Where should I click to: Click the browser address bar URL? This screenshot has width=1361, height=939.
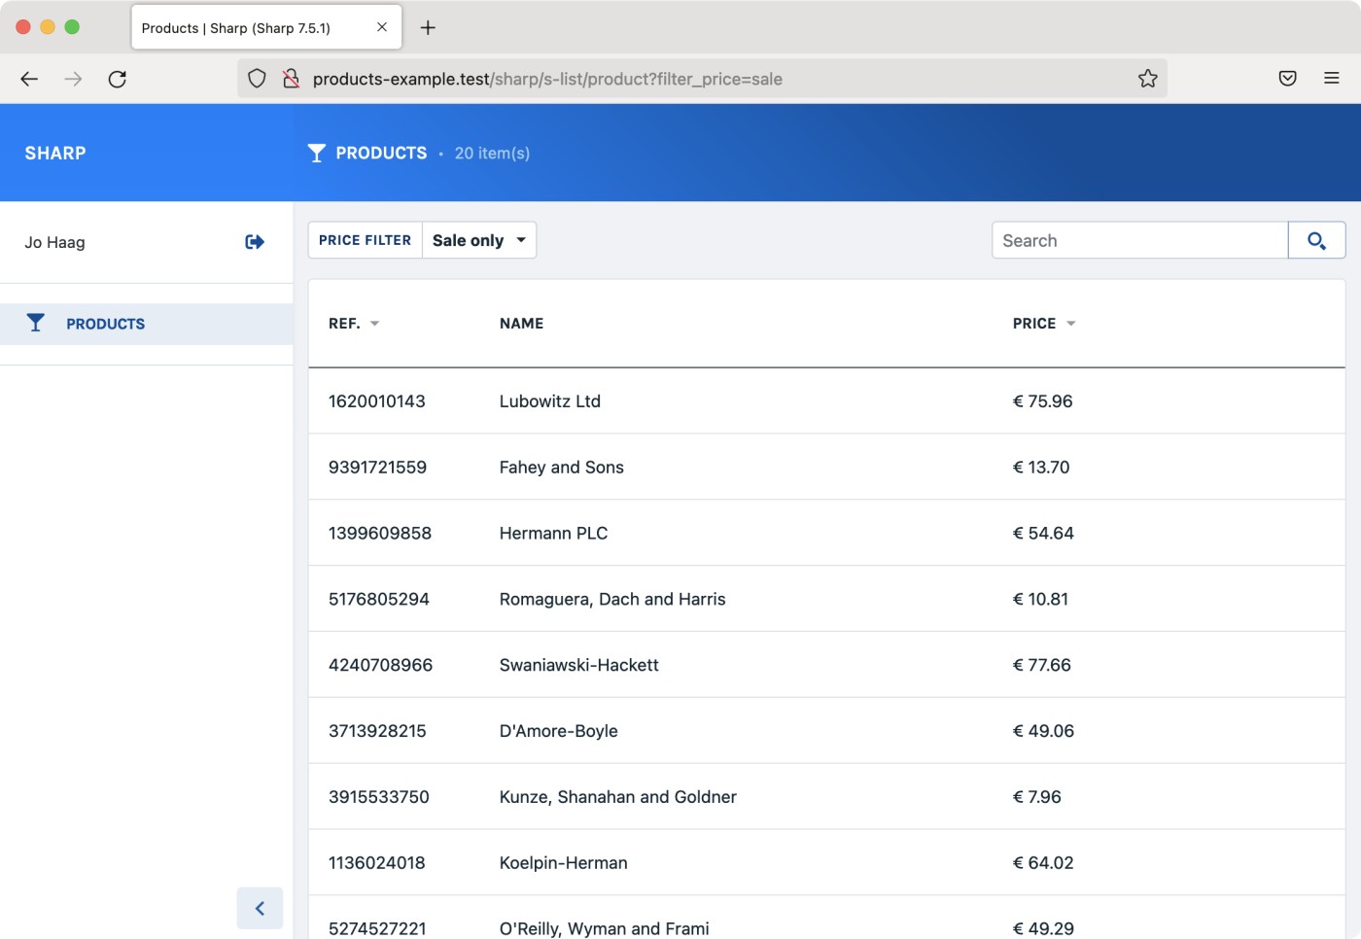547,79
